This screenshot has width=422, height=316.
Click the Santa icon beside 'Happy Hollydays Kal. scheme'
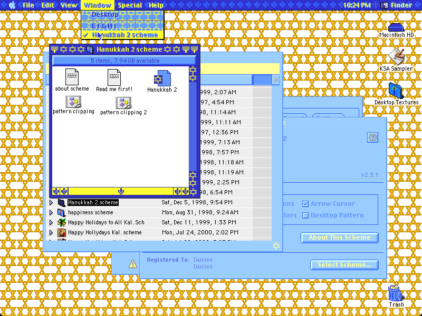click(62, 232)
